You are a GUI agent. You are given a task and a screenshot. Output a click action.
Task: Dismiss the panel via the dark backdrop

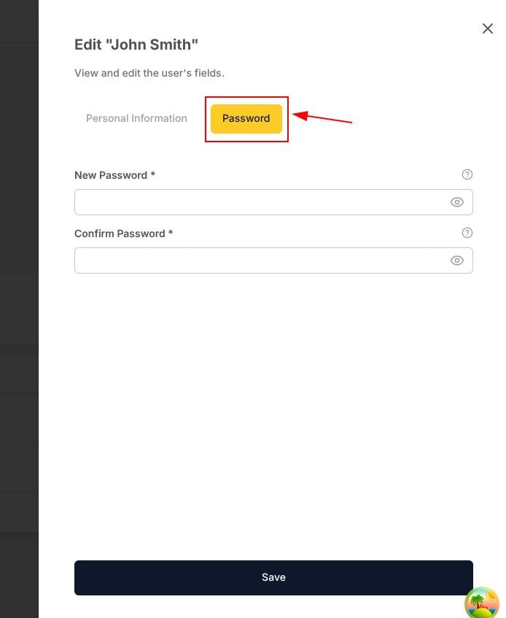(19, 309)
